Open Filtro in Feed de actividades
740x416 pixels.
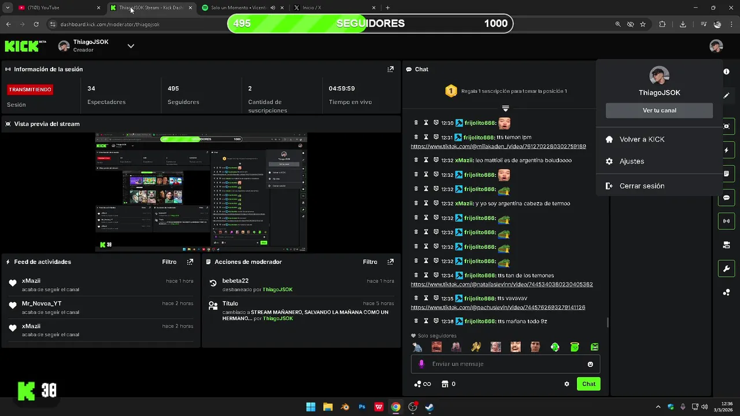pos(169,262)
